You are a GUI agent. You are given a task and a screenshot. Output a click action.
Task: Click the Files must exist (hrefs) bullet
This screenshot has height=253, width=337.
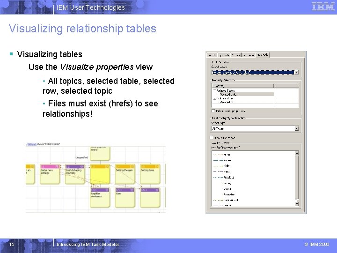100,108
